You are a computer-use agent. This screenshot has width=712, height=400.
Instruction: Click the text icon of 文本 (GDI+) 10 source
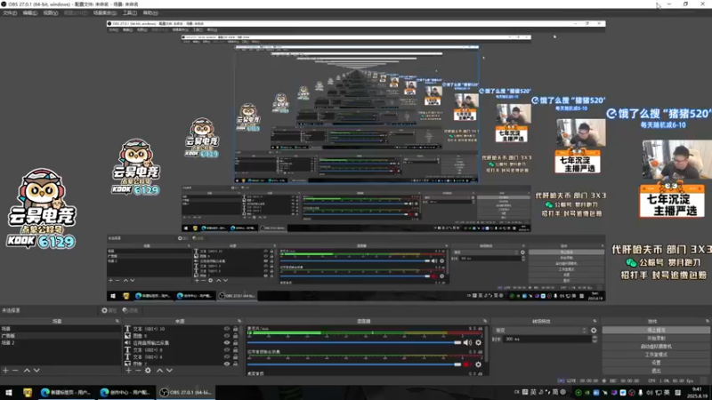(x=127, y=328)
